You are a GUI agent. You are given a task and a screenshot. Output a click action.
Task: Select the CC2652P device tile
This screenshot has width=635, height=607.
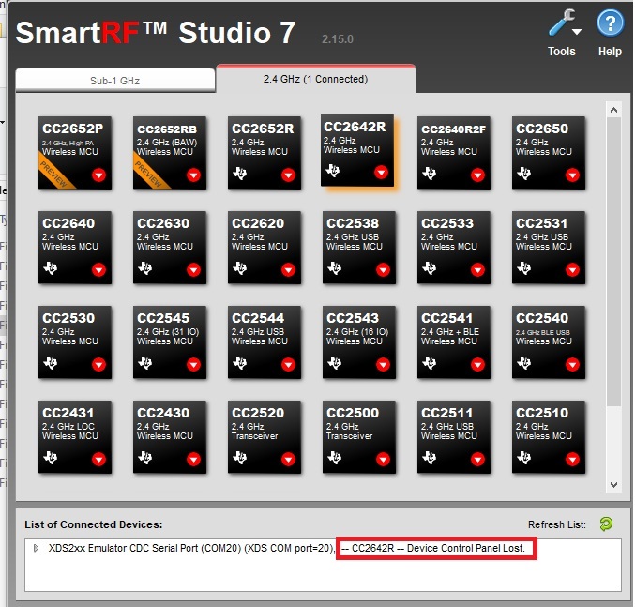coord(75,153)
